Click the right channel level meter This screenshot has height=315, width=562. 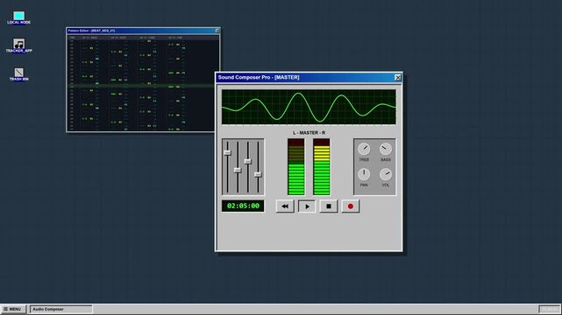coord(322,167)
